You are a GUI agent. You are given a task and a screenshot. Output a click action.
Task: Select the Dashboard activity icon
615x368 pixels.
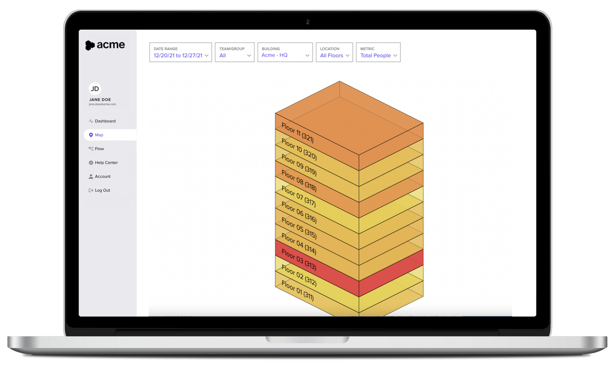(x=91, y=121)
